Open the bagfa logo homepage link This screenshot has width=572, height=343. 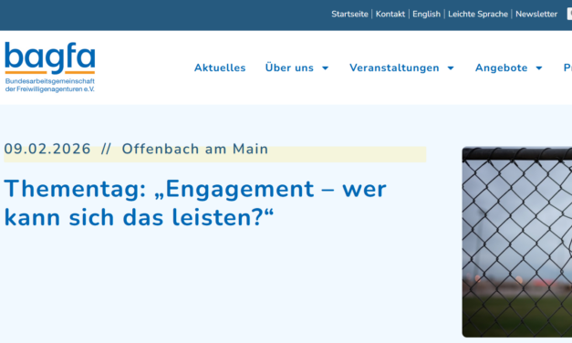click(50, 68)
